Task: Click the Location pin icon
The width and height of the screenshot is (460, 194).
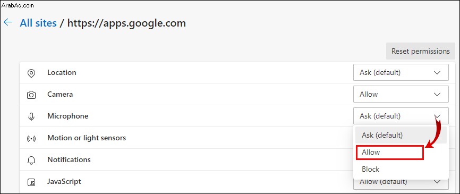Action: (x=31, y=73)
